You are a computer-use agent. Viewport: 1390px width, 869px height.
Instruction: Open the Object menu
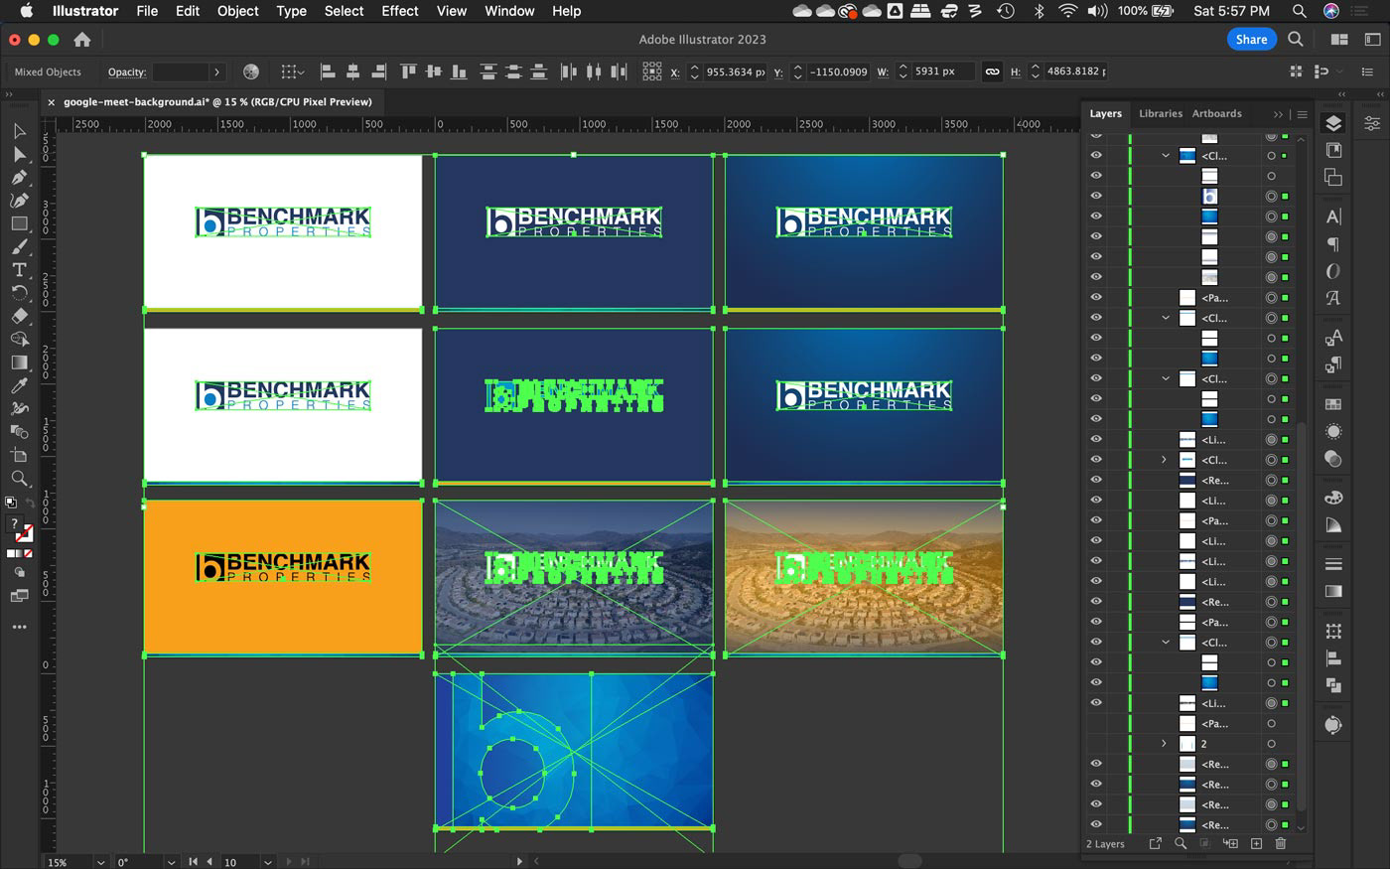coord(238,11)
